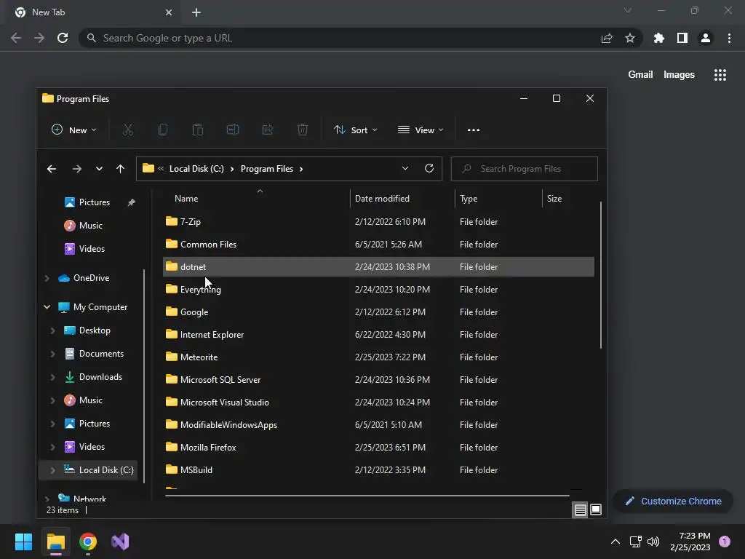Click Visual Studio taskbar icon

(x=120, y=542)
